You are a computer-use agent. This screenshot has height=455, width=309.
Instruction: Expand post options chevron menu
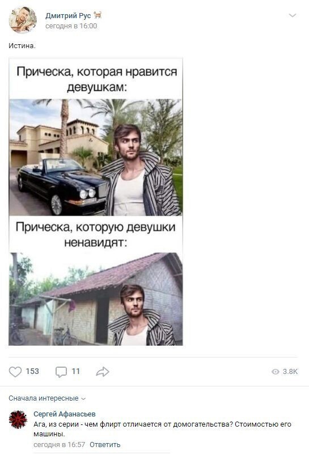(293, 15)
